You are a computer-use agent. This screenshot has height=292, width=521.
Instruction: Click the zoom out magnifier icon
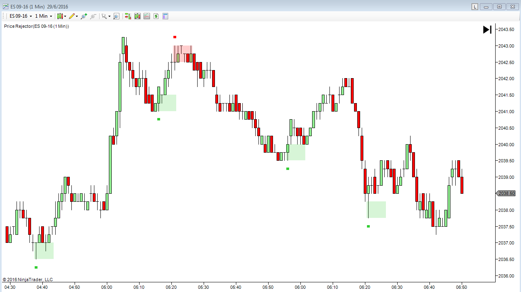pyautogui.click(x=93, y=16)
